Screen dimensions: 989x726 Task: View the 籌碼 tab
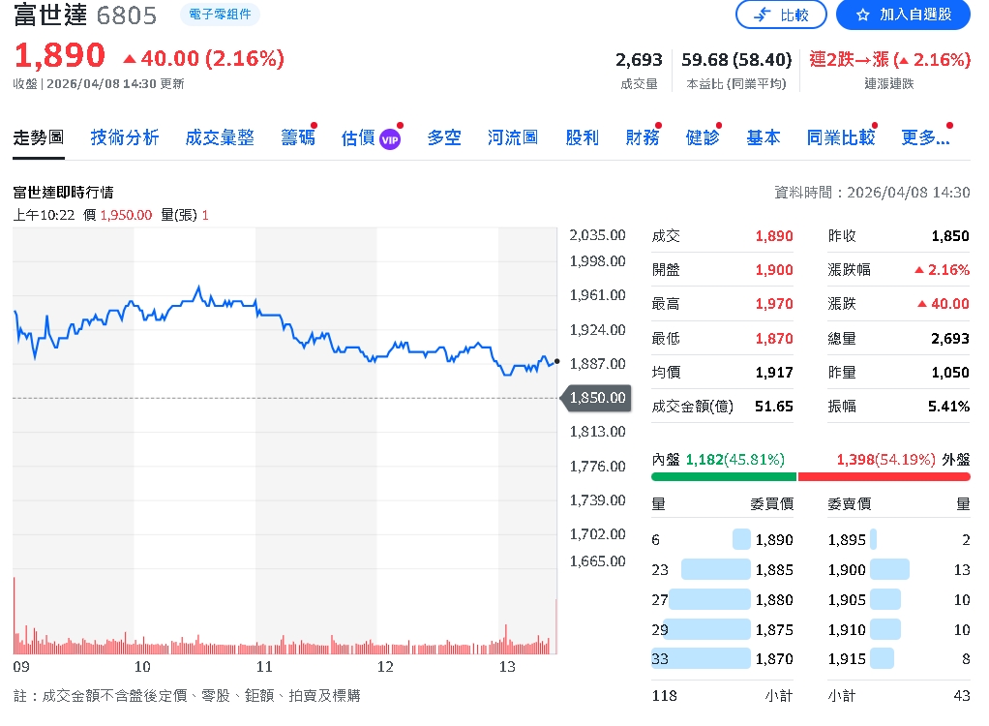point(297,138)
